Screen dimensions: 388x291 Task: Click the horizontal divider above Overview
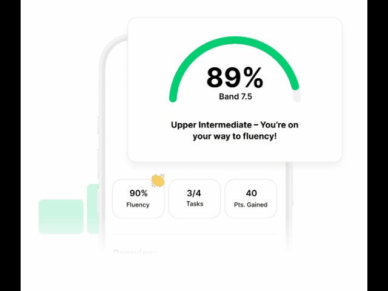[x=194, y=234]
